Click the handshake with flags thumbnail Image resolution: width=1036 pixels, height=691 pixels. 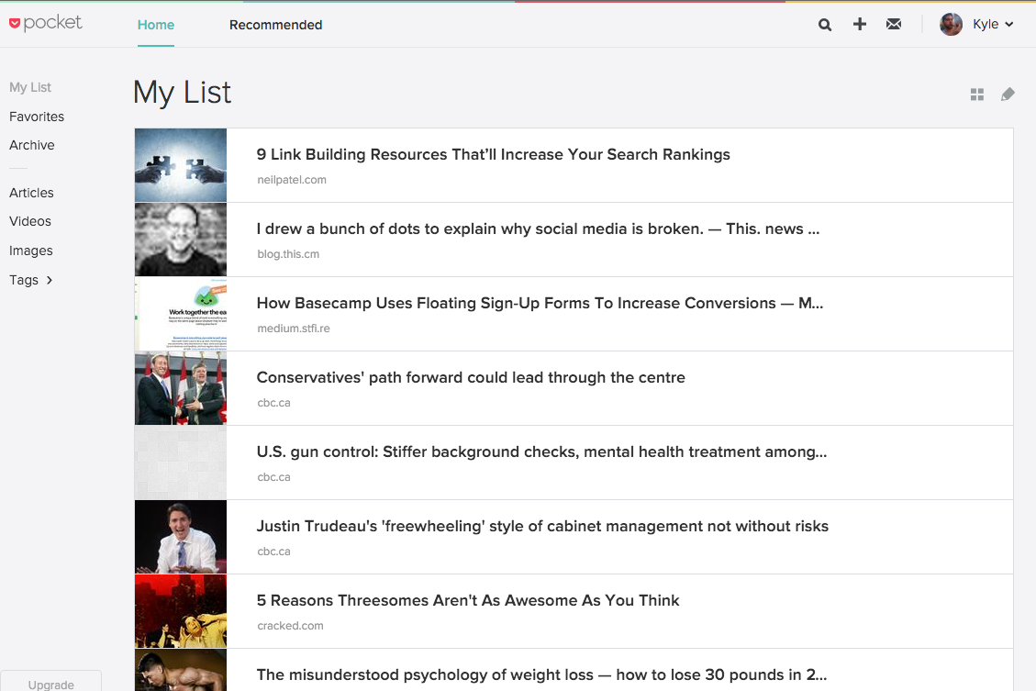[x=181, y=388]
